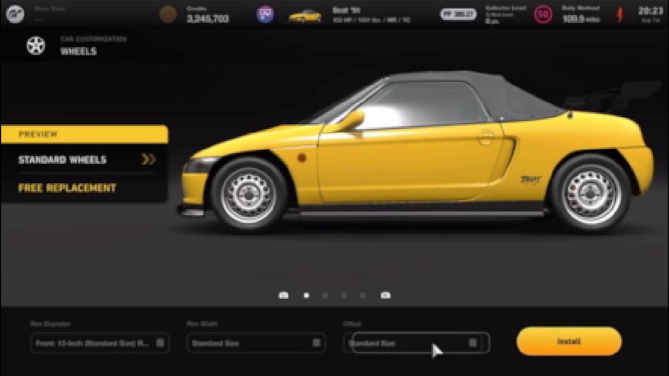Choose the STANDARD WHEELS menu entry
669x376 pixels.
(85, 159)
